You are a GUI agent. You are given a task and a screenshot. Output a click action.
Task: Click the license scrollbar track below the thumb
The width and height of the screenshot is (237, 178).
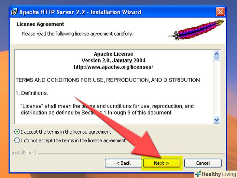coord(216,89)
